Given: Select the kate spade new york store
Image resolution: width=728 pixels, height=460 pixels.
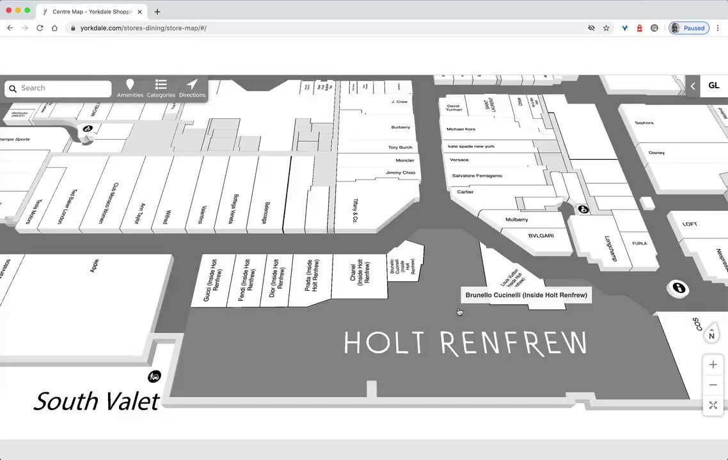Looking at the screenshot, I should point(471,146).
